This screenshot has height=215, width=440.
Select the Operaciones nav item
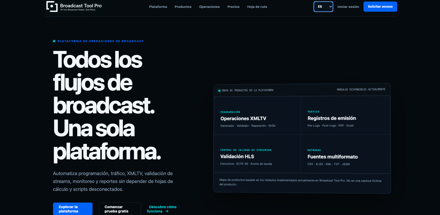coord(209,7)
